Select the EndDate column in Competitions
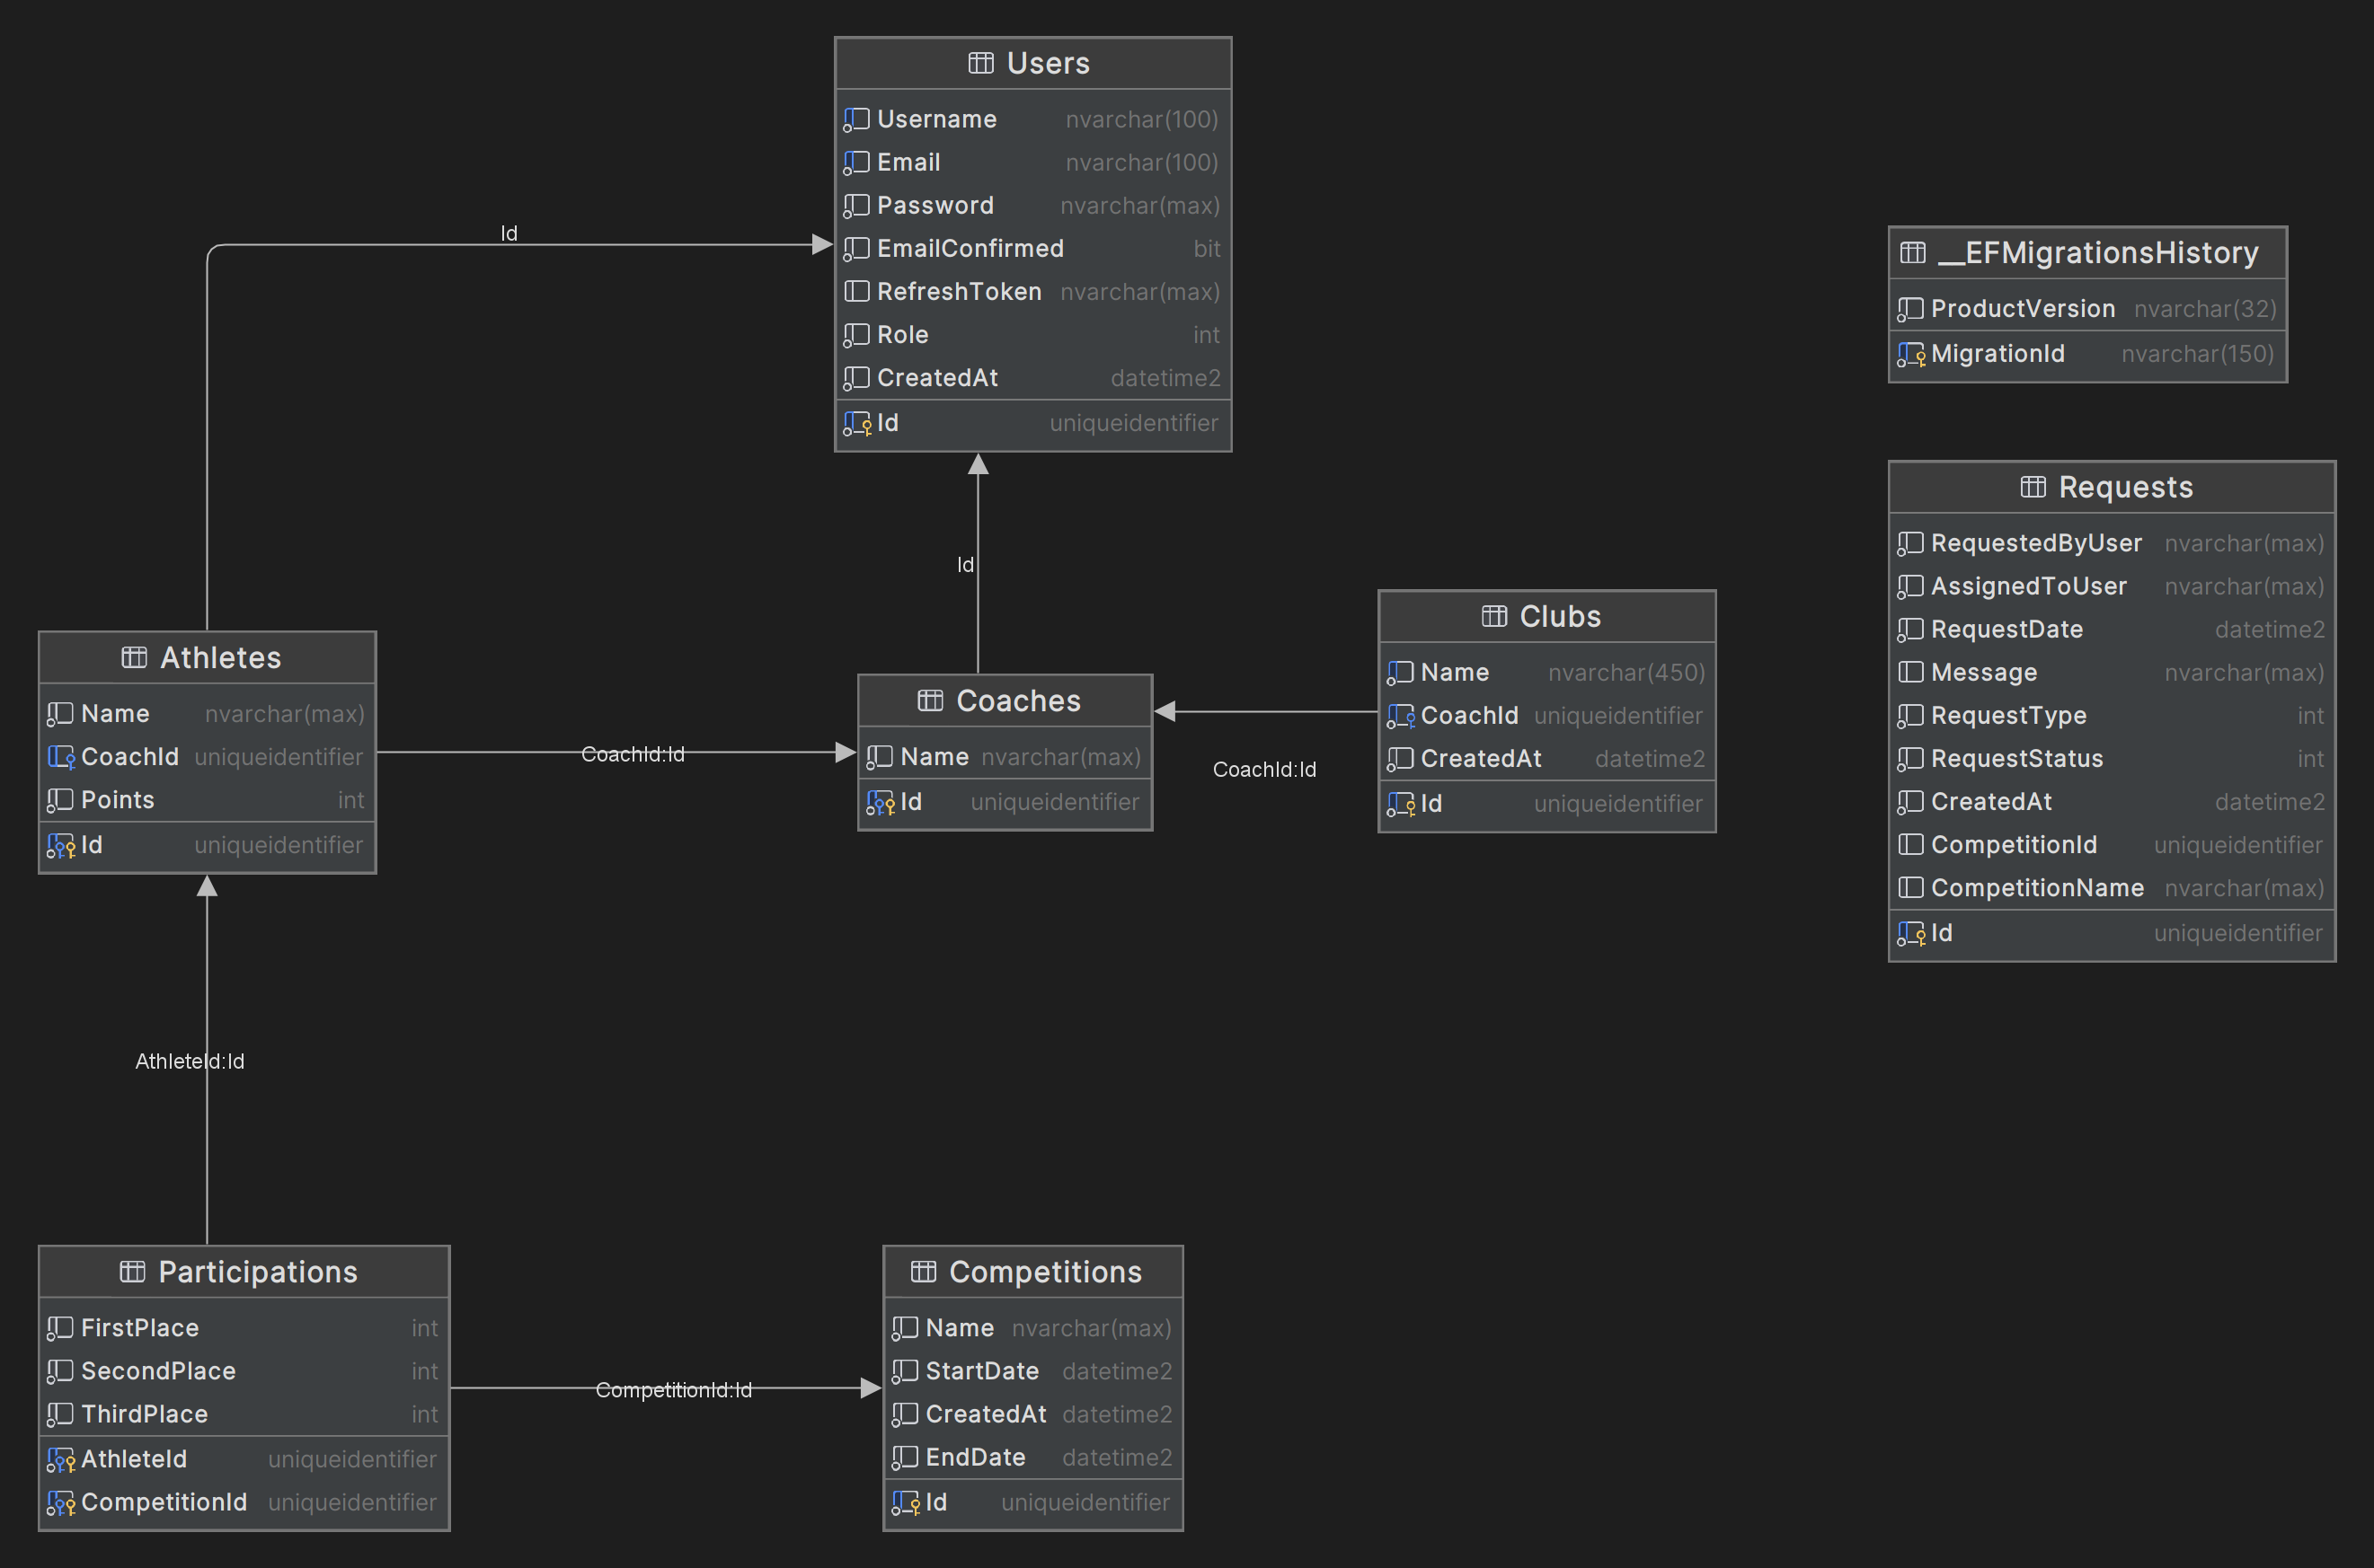2374x1568 pixels. 1033,1457
